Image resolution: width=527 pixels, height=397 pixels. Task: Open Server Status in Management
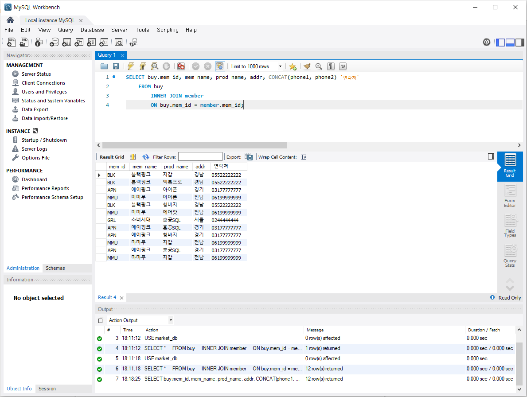point(36,74)
